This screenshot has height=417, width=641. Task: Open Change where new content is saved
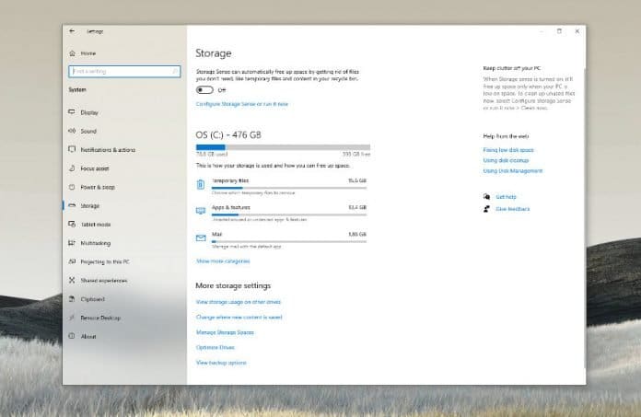239,317
